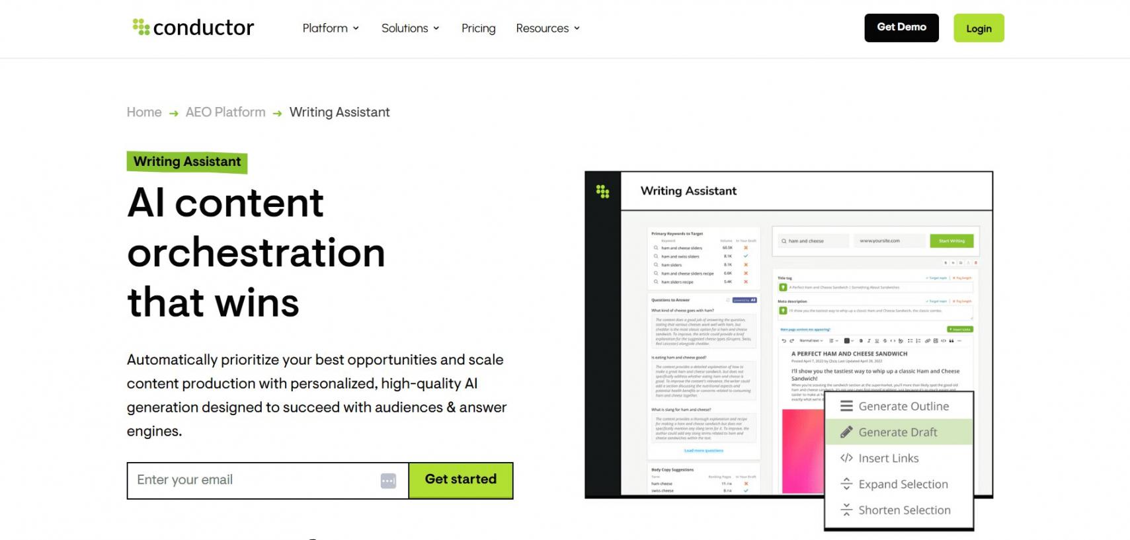The image size is (1130, 540).
Task: Click the Insert Links code icon
Action: tap(846, 458)
